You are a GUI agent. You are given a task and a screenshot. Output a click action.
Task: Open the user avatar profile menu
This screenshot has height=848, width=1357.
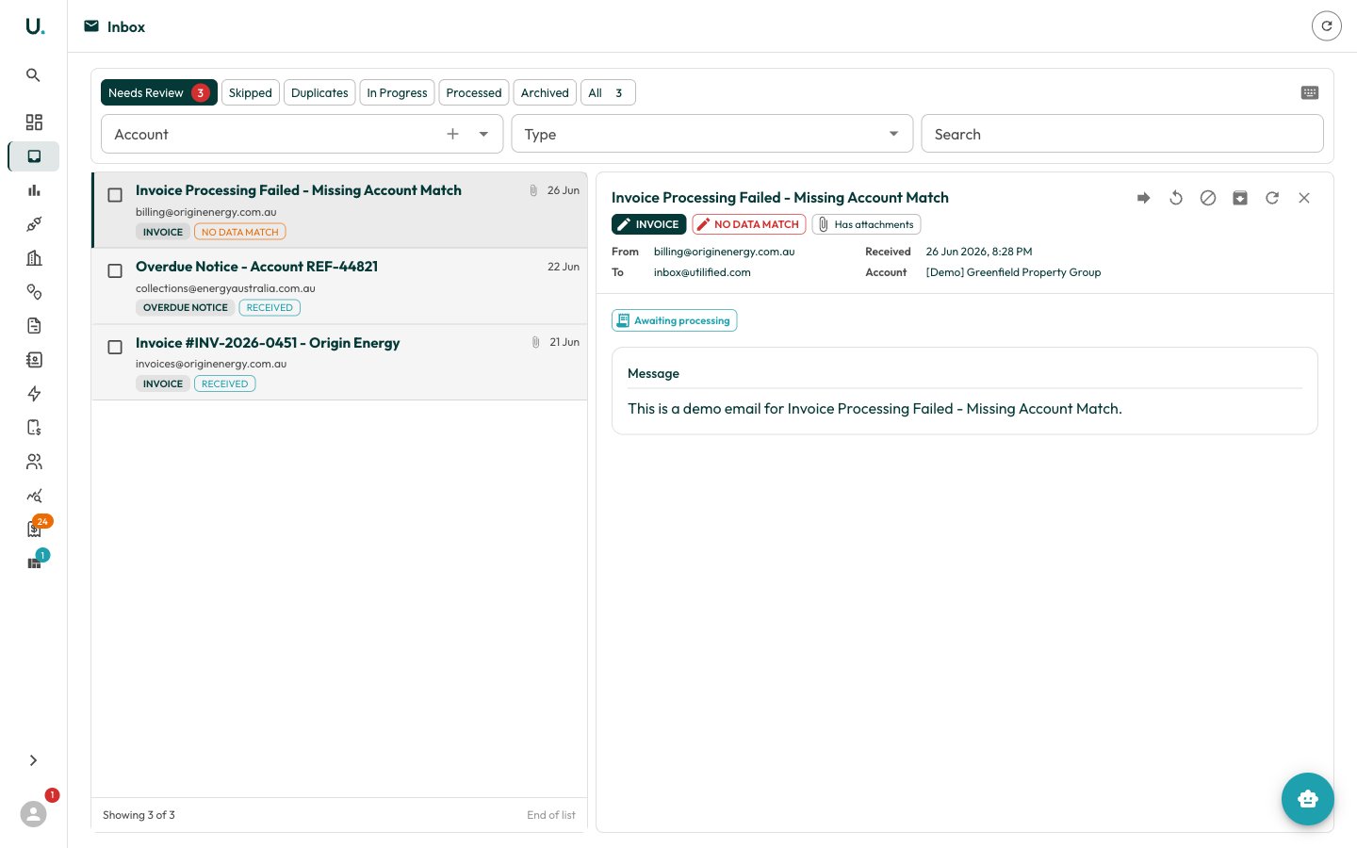click(x=33, y=814)
